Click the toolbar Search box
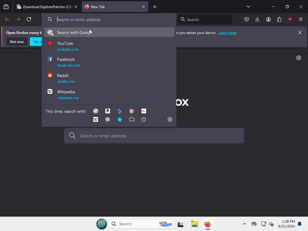 205,20
